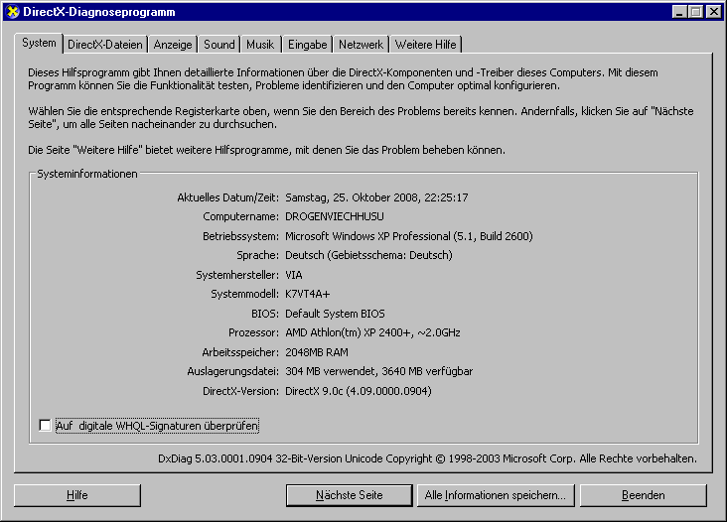Click the AMD Athlon processor text
Viewport: 727px width, 522px height.
(372, 332)
